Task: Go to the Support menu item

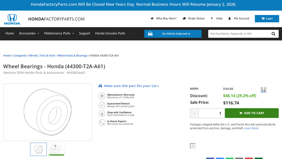Action: [85, 34]
